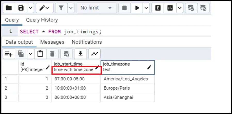Click the Add row icon

click(x=9, y=54)
